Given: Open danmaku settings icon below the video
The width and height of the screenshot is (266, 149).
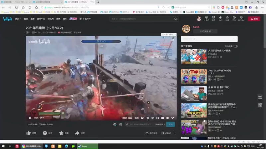Looking at the screenshot, I should (121, 124).
